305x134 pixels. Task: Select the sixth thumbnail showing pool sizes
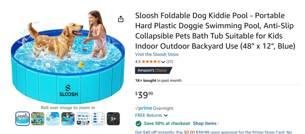pos(98,119)
